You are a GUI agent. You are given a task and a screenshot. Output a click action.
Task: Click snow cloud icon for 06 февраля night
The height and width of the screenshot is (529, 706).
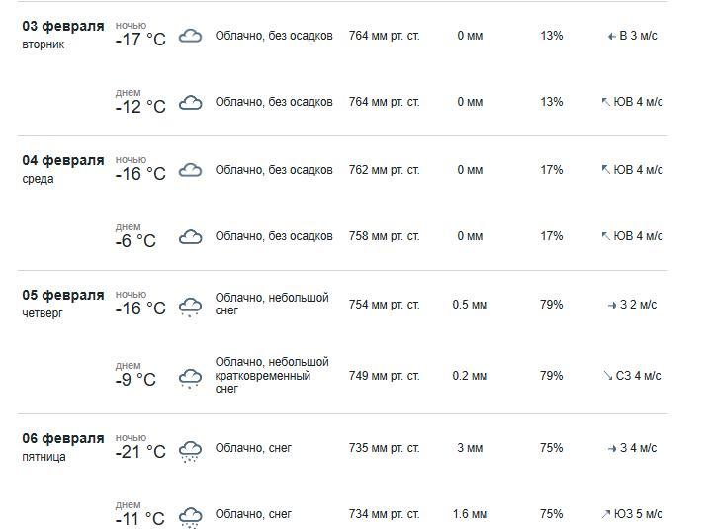click(190, 450)
